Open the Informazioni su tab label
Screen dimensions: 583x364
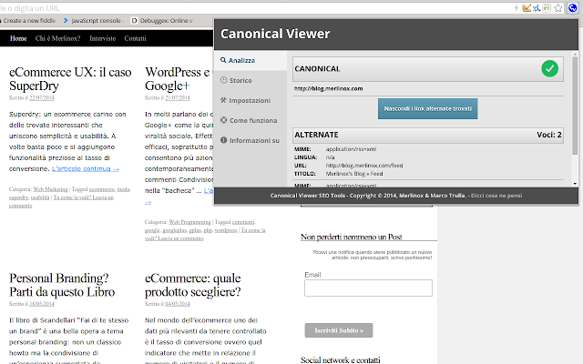[x=254, y=140]
